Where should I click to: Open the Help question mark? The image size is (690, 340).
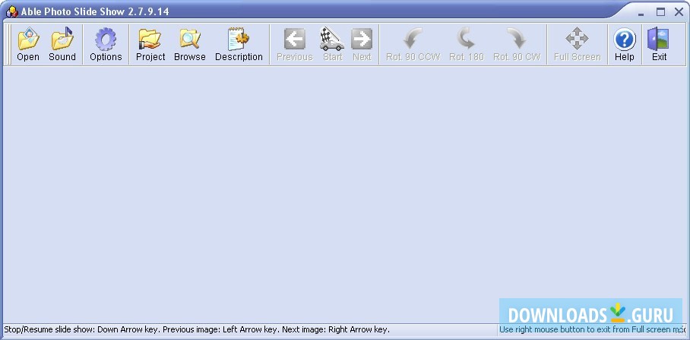(x=625, y=44)
